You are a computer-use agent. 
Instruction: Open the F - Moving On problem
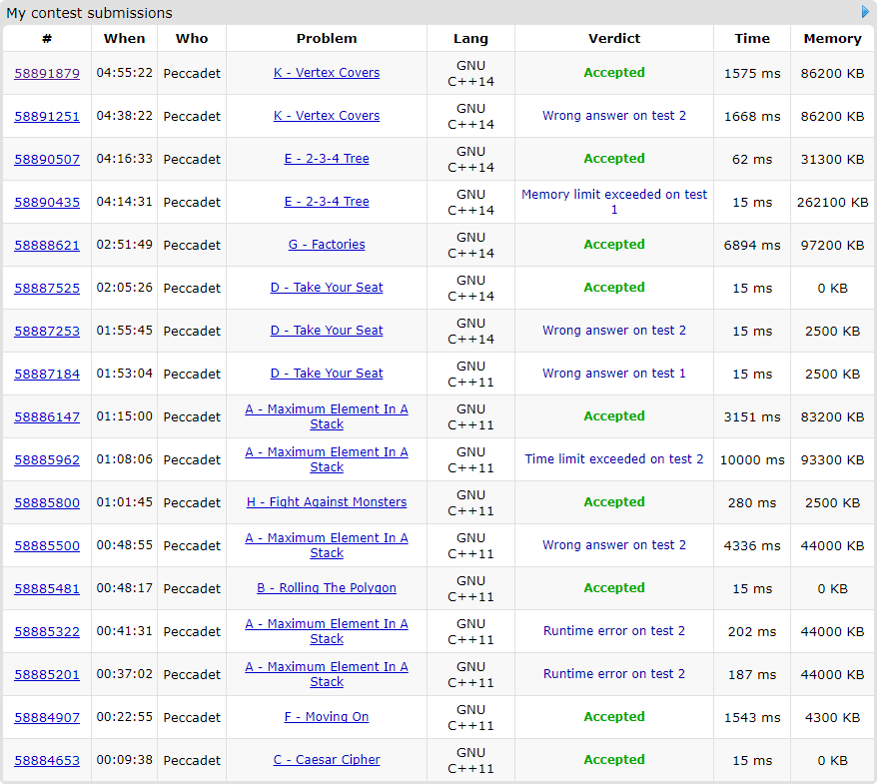(327, 717)
